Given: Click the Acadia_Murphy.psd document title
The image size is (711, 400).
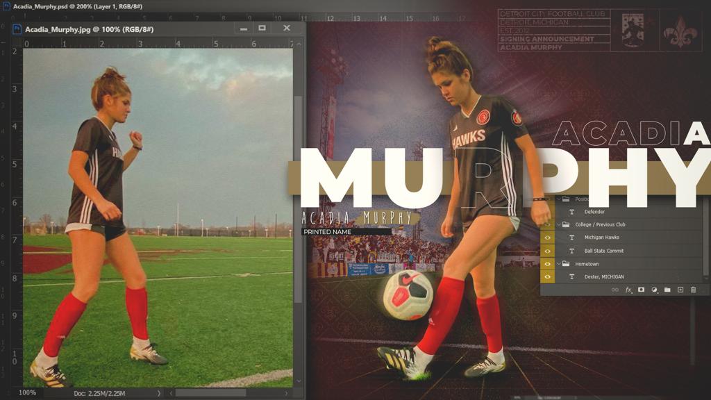Looking at the screenshot, I should coord(78,6).
